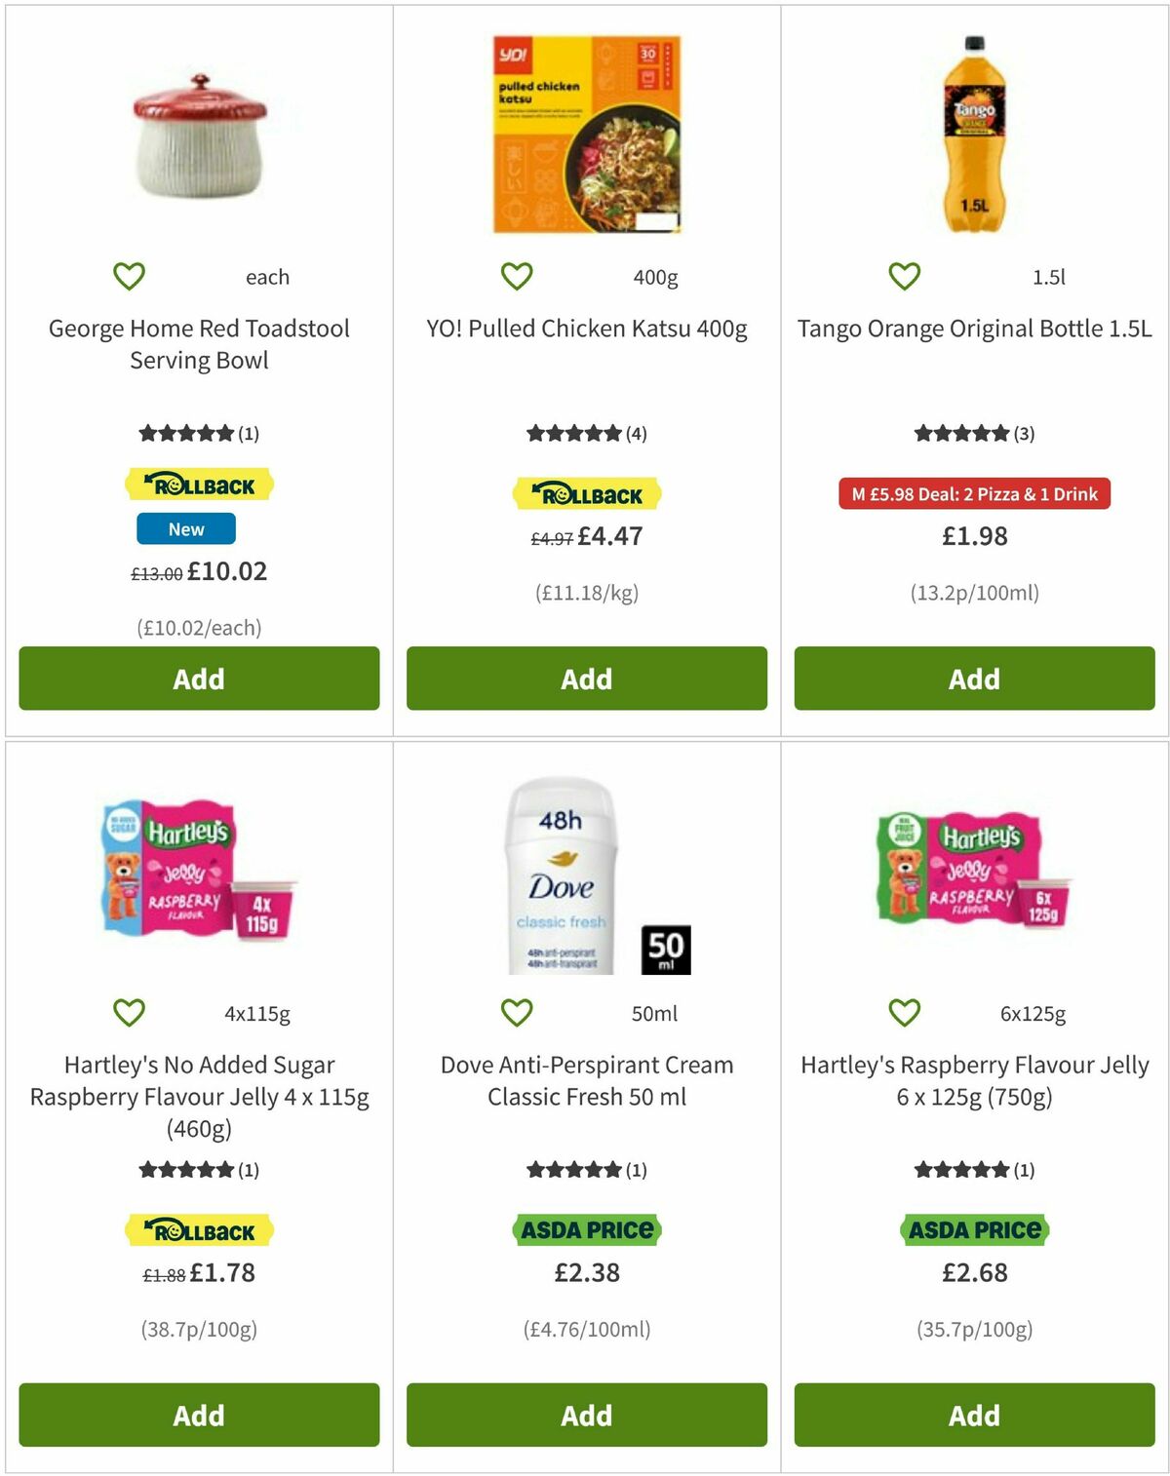Open the Hartley's Raspberry Flavour Jelly product page
Screen dimensions: 1170x1476
(974, 1080)
